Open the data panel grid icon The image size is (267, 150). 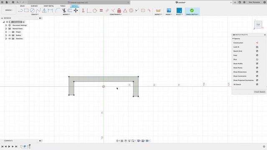tap(2, 2)
